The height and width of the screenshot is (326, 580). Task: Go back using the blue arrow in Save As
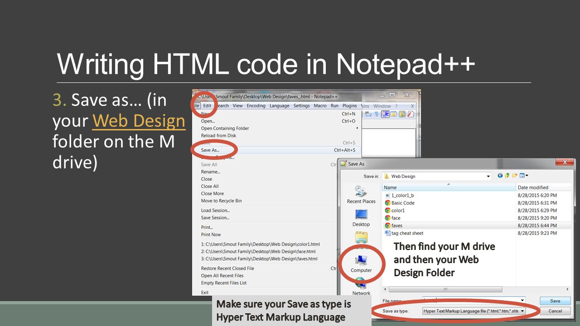click(x=500, y=176)
